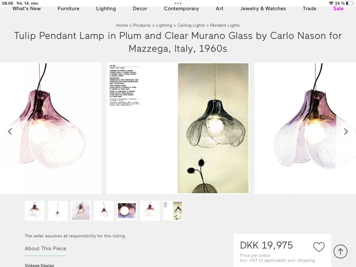Click the Pendant Lights breadcrumb link
Screen dimensions: 356x267
225,25
